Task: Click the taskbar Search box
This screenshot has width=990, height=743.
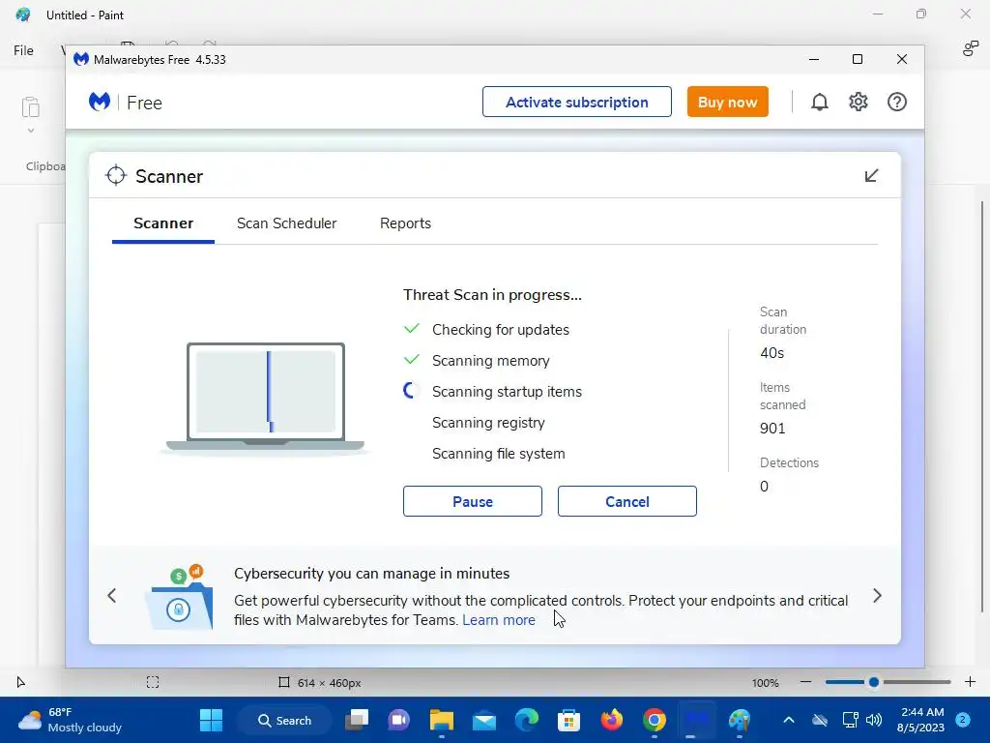Action: point(285,720)
